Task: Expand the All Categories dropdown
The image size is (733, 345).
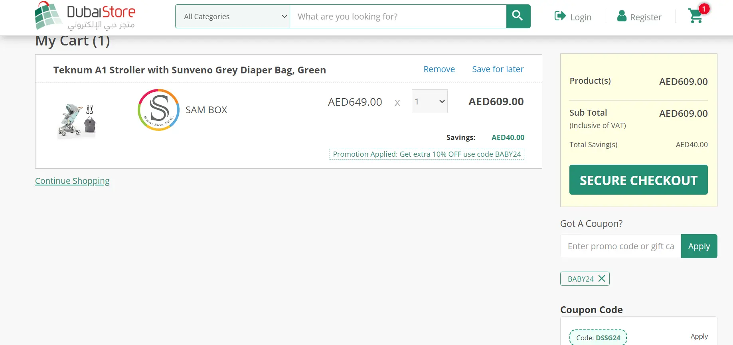Action: click(233, 16)
